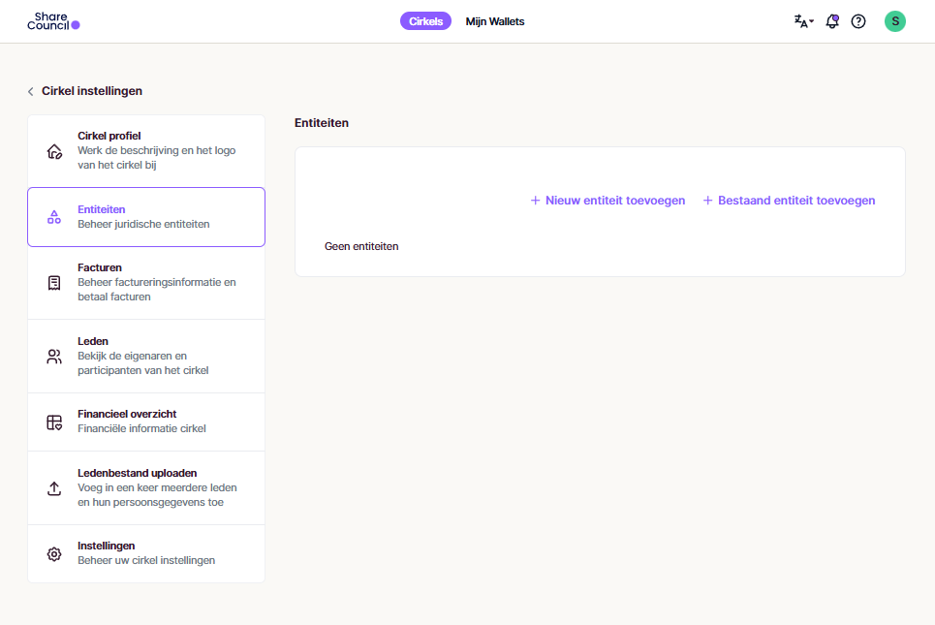Open the Facturen menu item

point(146,283)
